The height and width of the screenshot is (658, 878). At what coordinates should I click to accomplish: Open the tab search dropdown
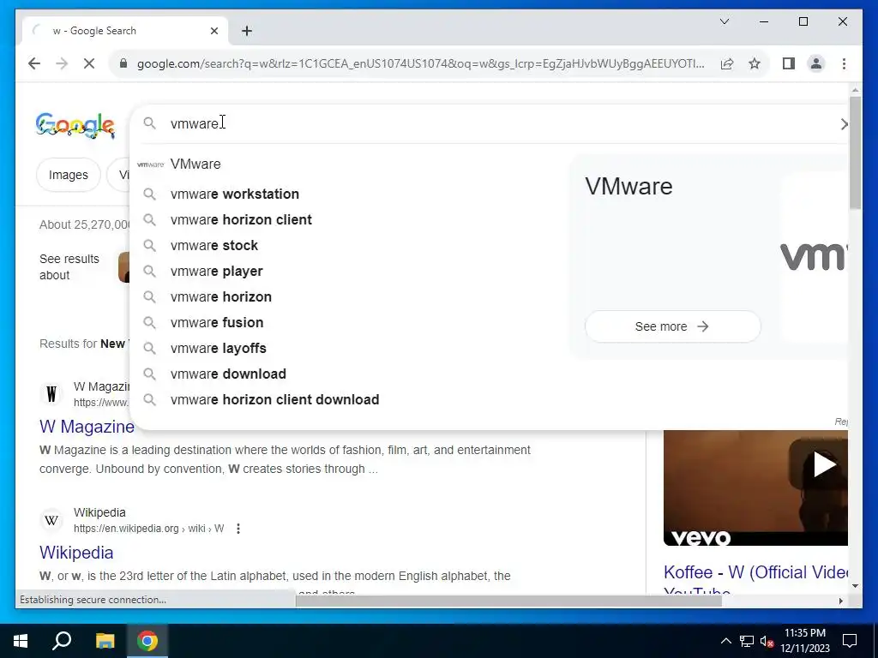(724, 21)
